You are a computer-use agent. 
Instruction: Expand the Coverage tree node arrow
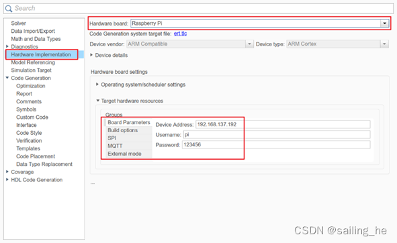click(x=7, y=172)
